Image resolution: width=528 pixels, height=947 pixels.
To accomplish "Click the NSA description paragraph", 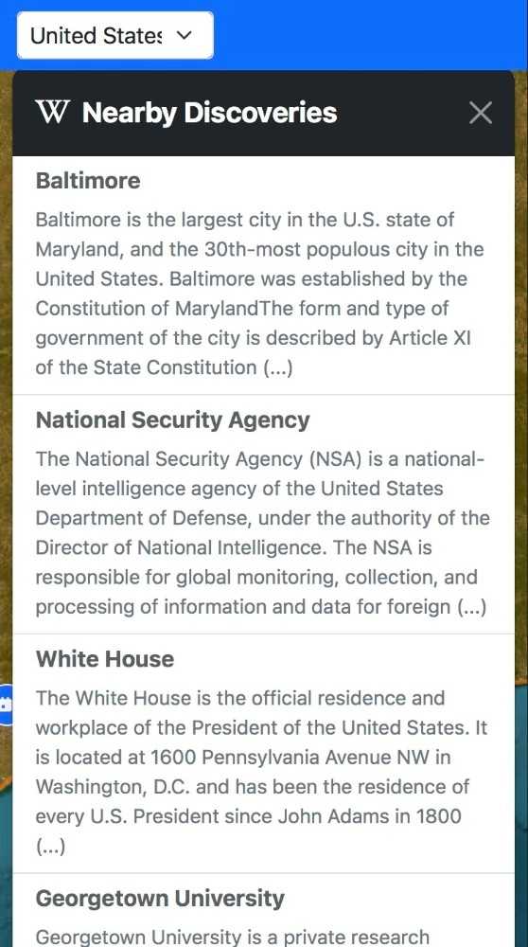I will [x=262, y=532].
